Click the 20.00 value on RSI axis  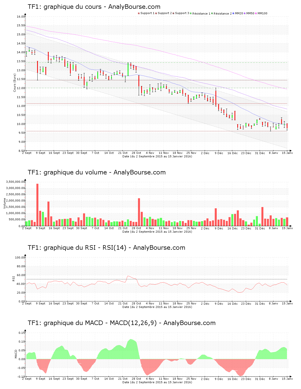21,293
